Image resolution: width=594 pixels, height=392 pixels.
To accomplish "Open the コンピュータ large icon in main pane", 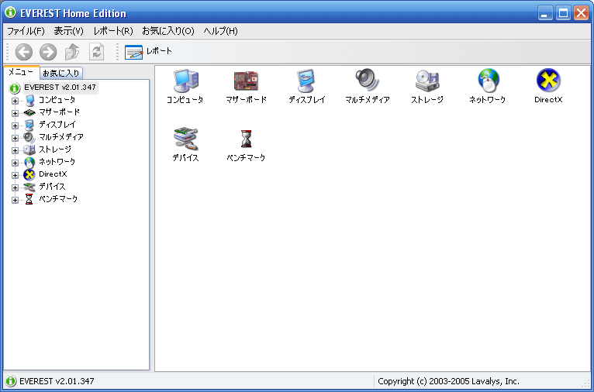I will coord(185,81).
